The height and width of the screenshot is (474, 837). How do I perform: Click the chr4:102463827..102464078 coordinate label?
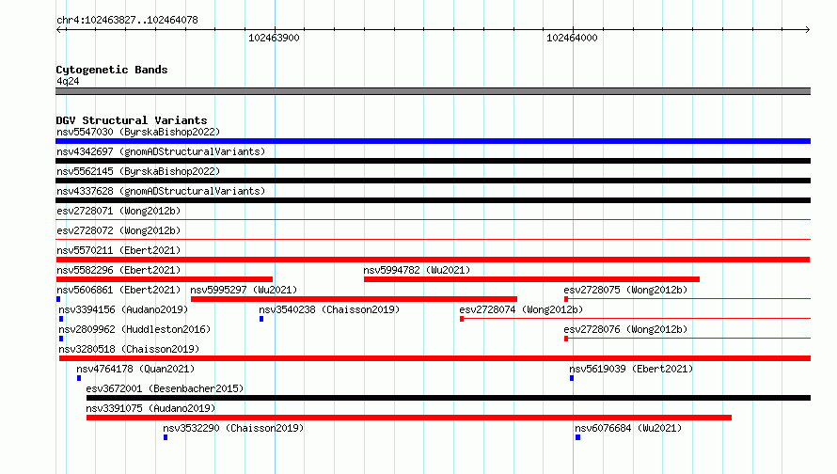[x=127, y=21]
